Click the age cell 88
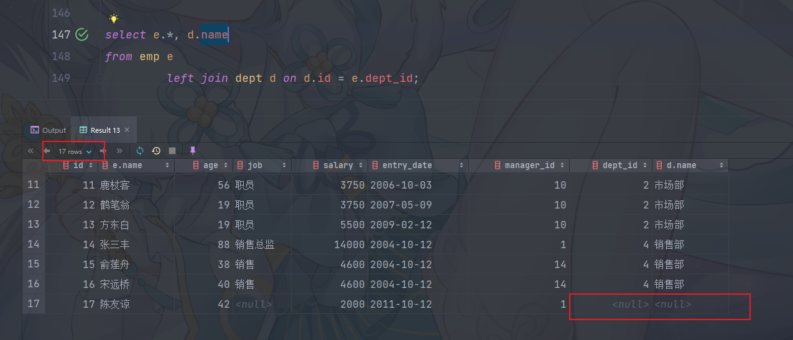 224,244
